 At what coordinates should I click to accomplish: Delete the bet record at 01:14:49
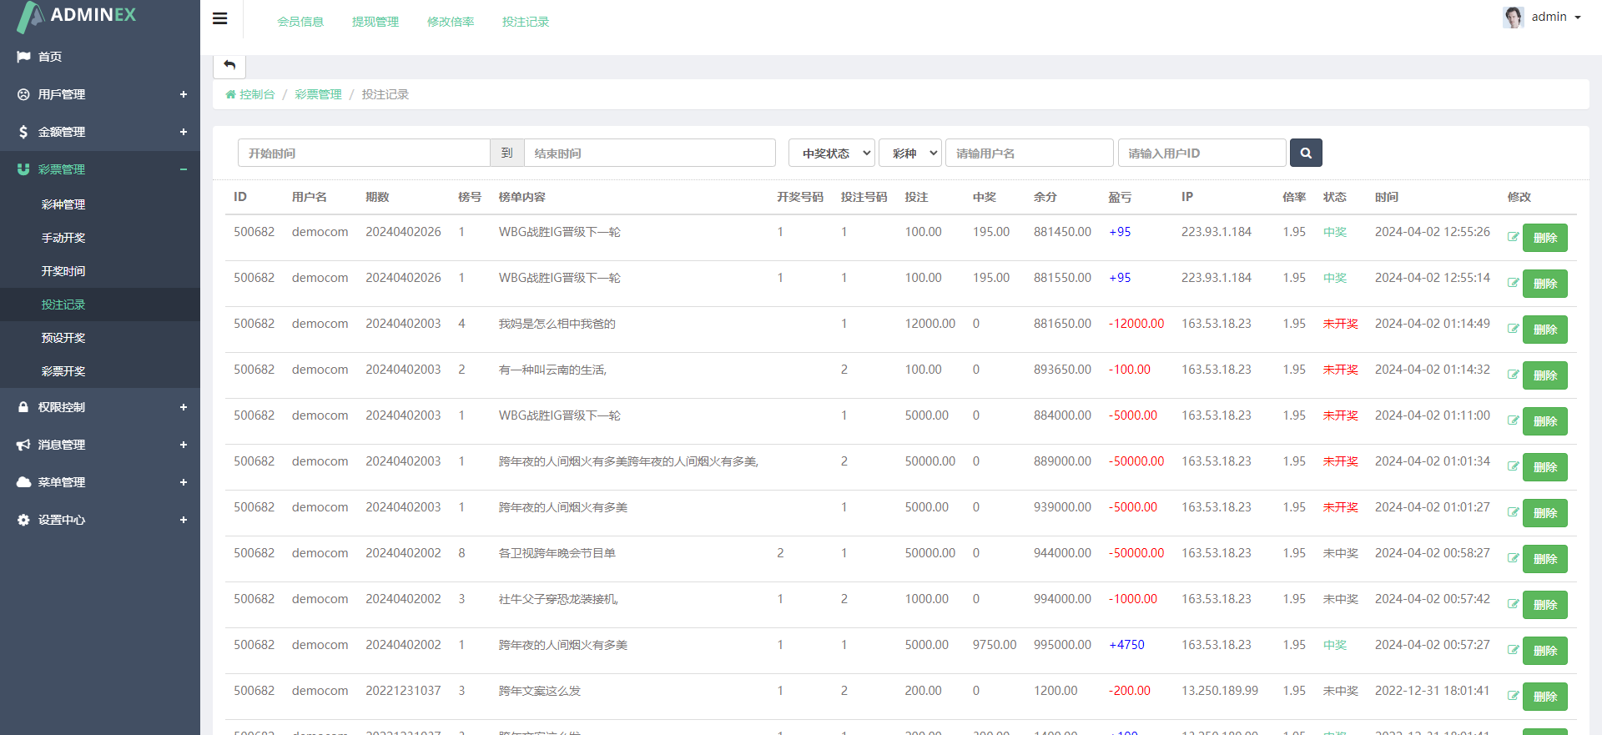coord(1544,330)
